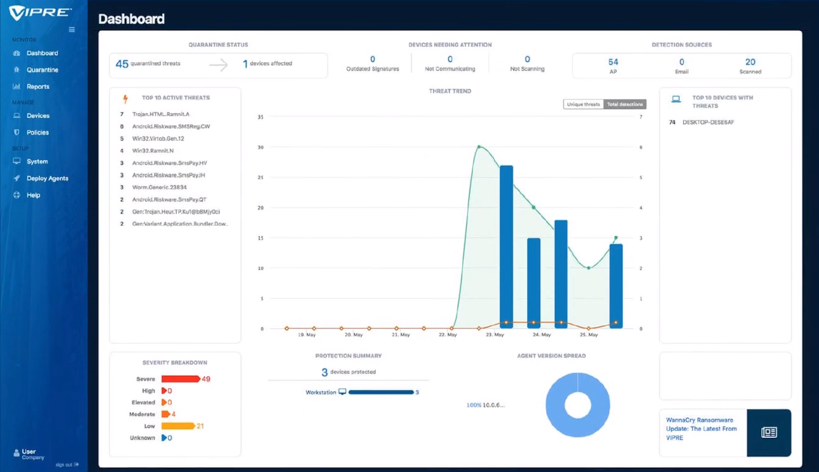Open Quarantine via its bug icon
819x472 pixels.
click(16, 70)
